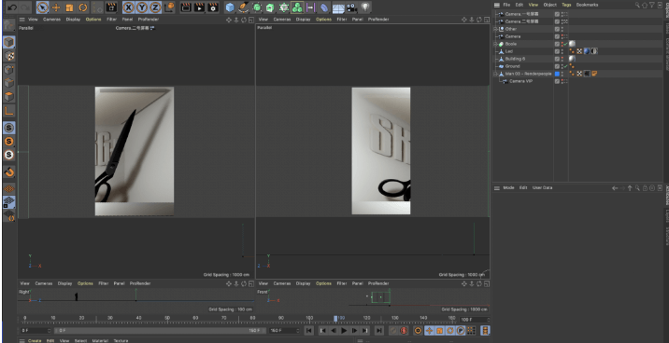Select the Live Selection tool
This screenshot has height=343, width=669.
click(42, 7)
